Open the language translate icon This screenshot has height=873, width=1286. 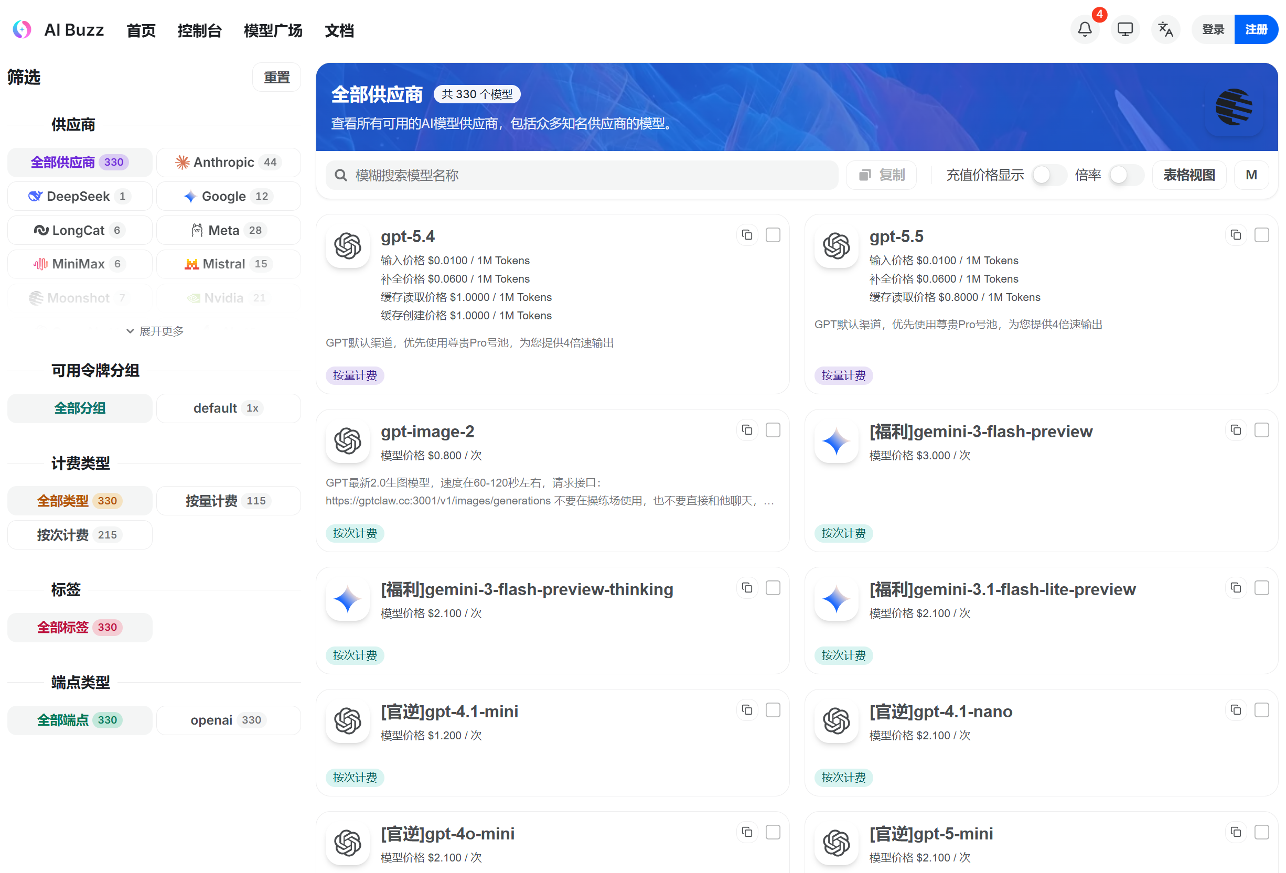1165,29
